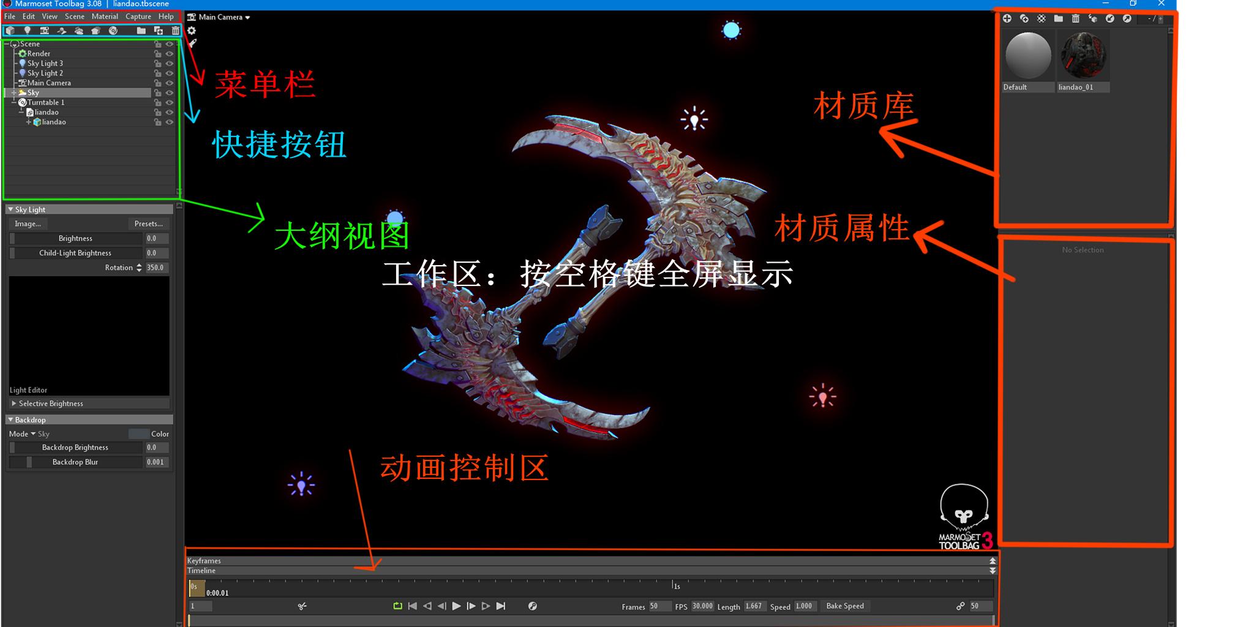Step to previous keyframe

427,606
